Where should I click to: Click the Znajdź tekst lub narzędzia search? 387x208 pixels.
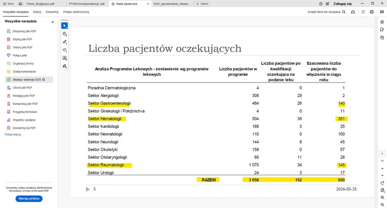(x=326, y=12)
